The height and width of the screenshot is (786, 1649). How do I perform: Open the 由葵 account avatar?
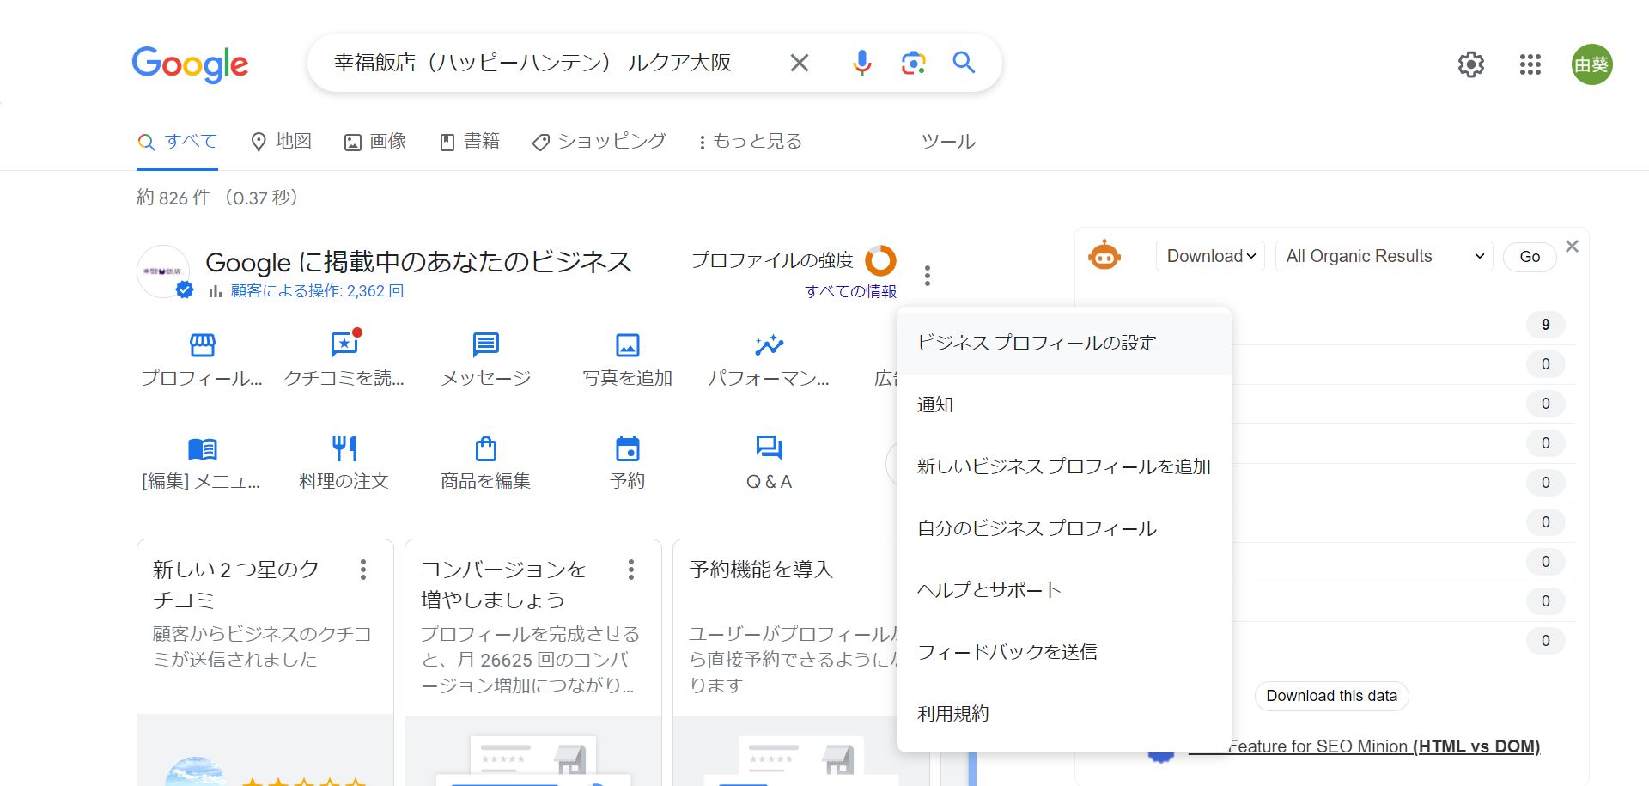1591,64
